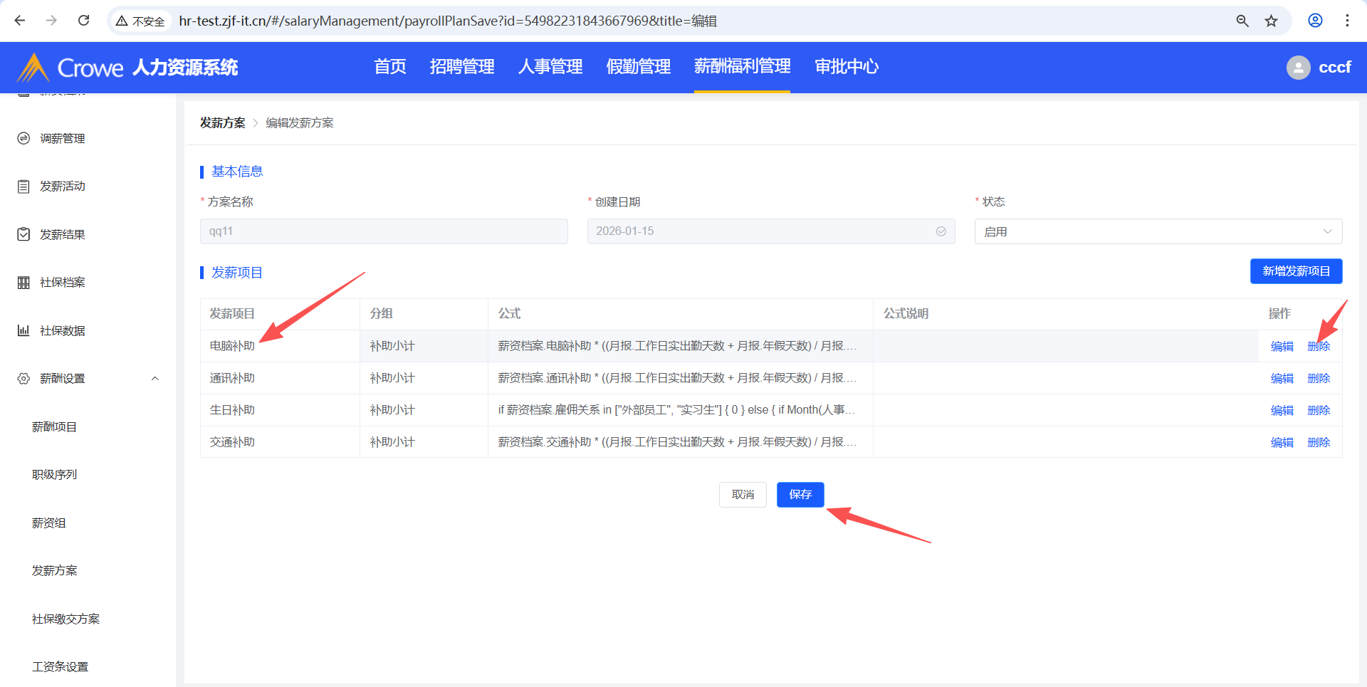Open the browser zoom magnifier icon
The image size is (1367, 687).
tap(1242, 21)
